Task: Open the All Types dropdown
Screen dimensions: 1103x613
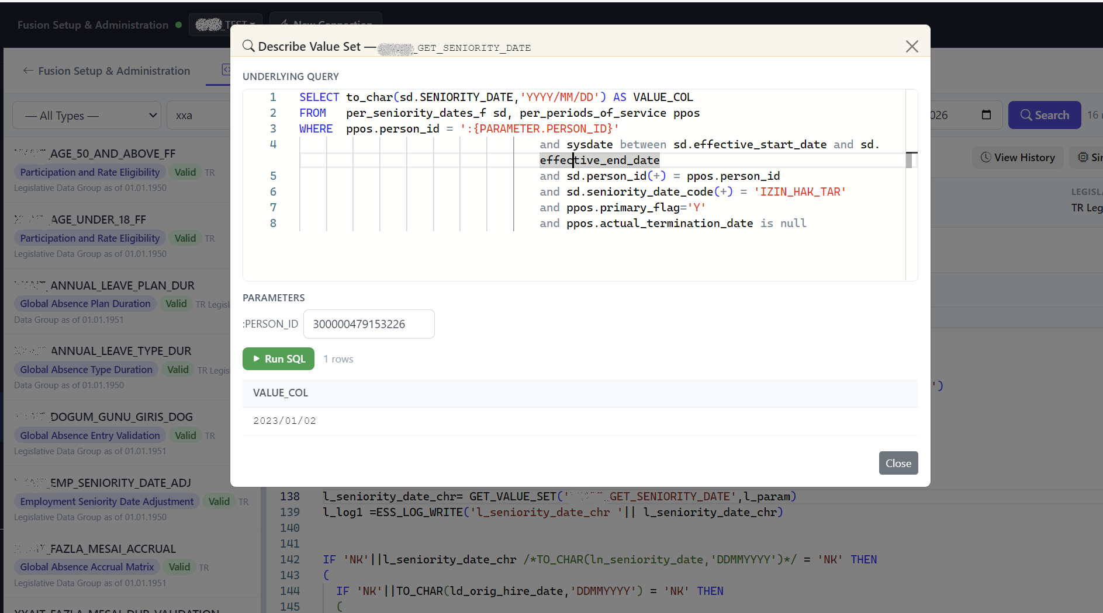Action: [x=87, y=116]
